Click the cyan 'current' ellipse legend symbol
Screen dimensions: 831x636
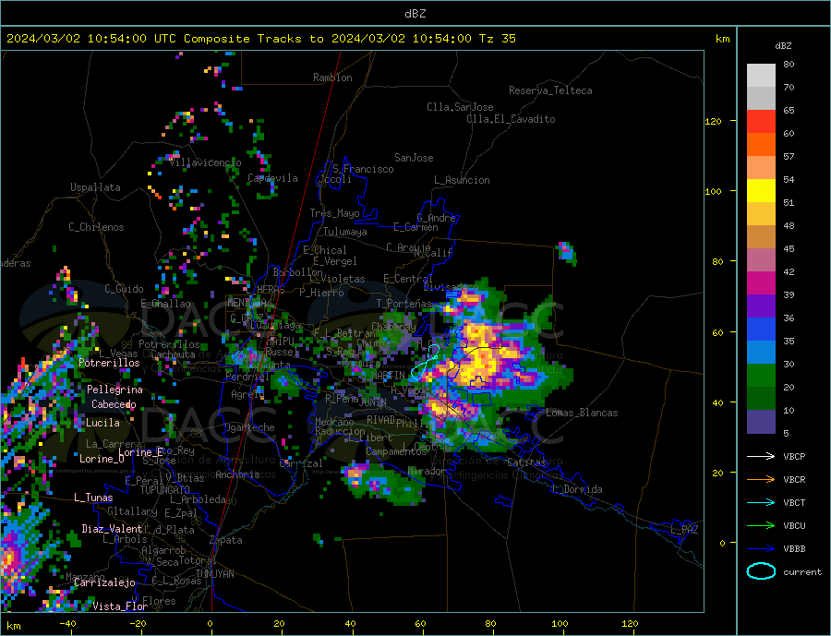tap(762, 571)
